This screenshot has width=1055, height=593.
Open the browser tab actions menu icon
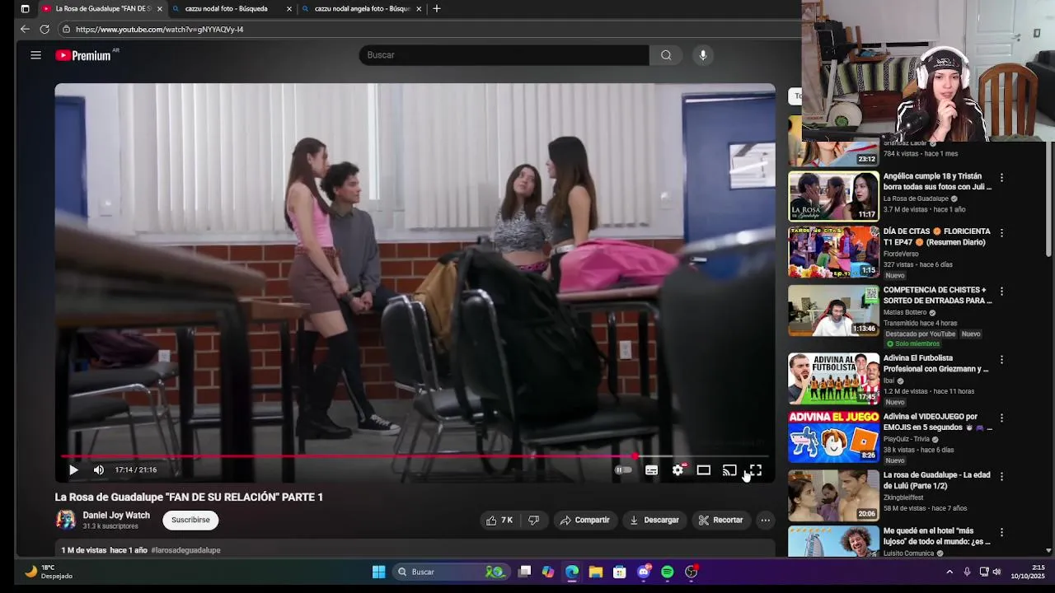coord(25,9)
